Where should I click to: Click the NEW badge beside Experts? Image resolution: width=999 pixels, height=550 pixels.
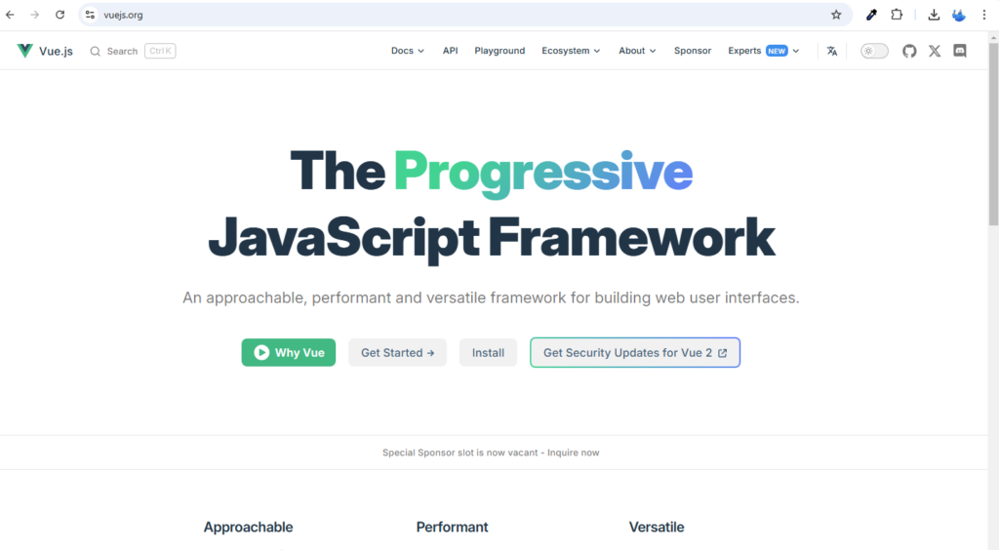coord(777,51)
